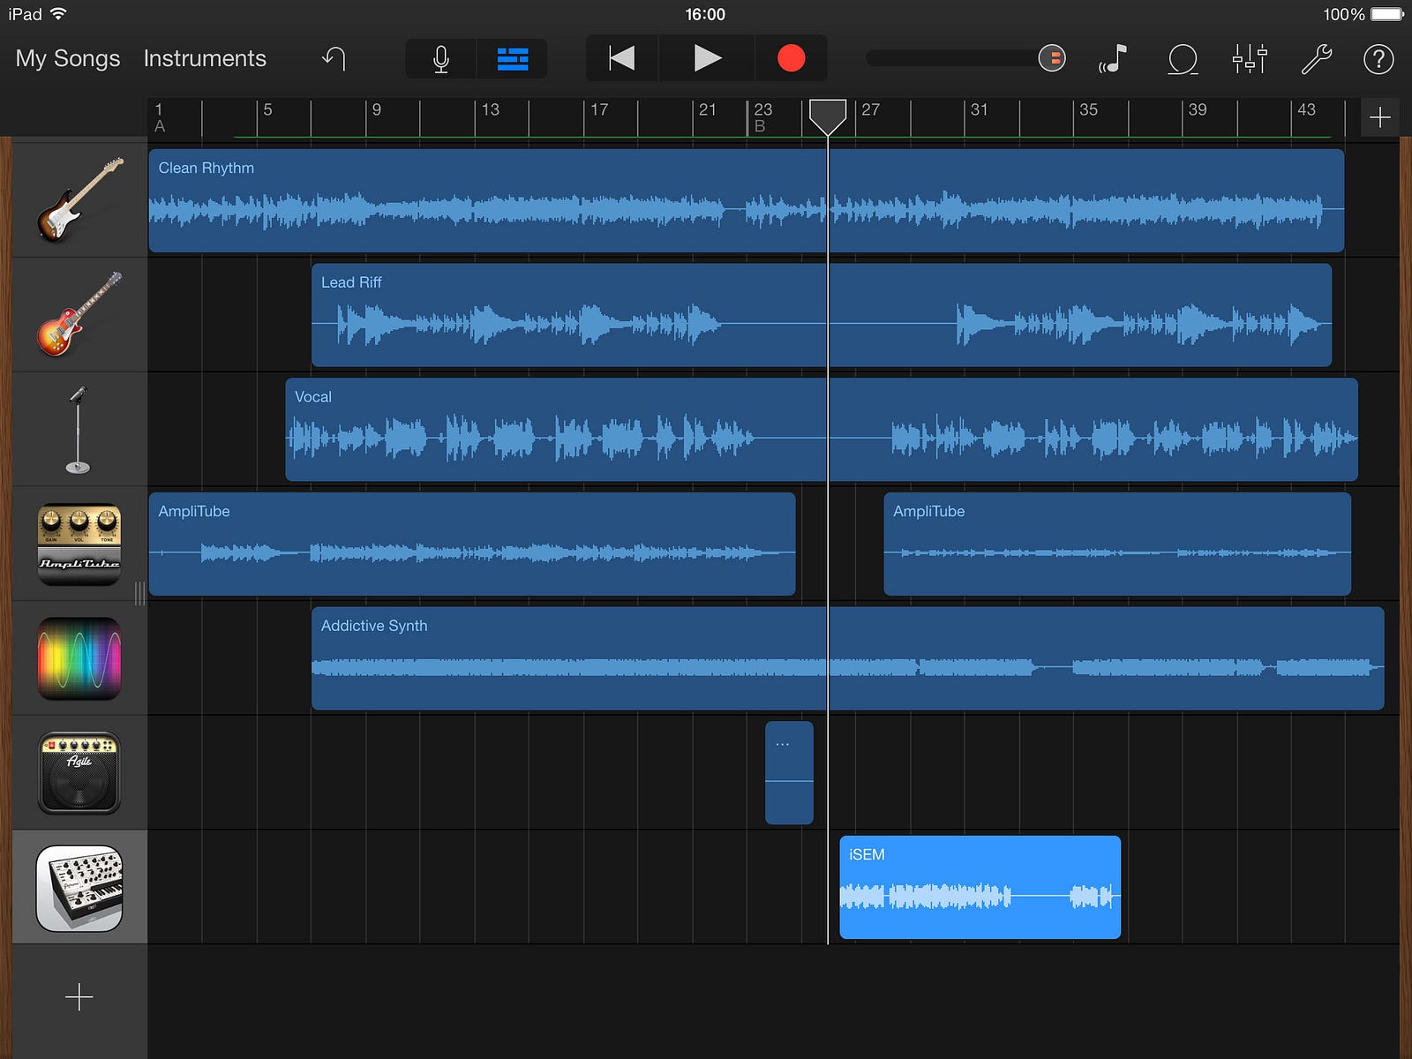This screenshot has height=1059, width=1412.
Task: Select the Lead Riff Les Paul guitar icon
Action: tap(79, 314)
